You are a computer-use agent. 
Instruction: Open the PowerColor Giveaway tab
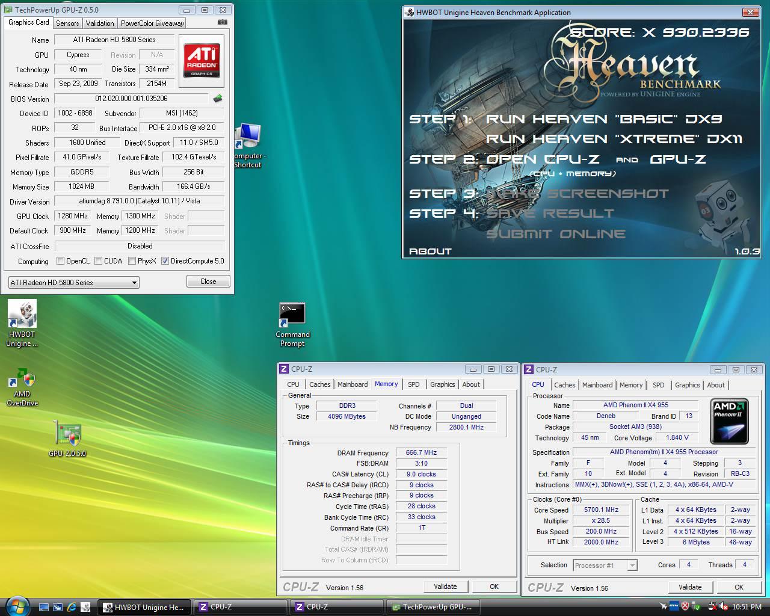[152, 23]
